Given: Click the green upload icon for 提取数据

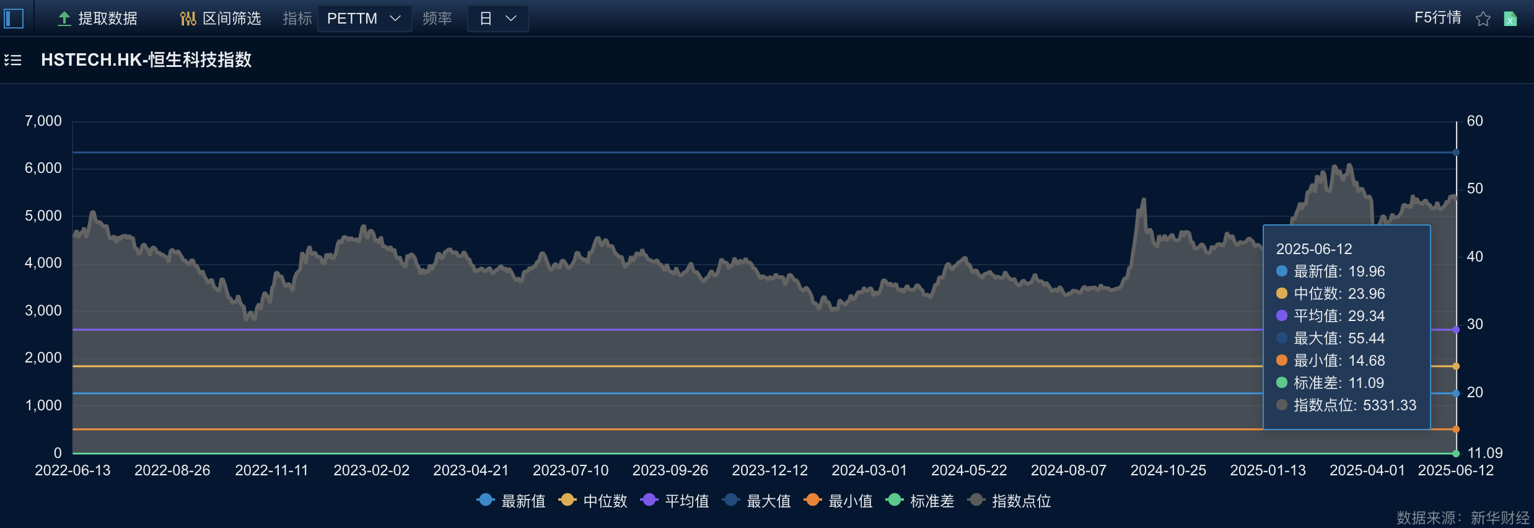Looking at the screenshot, I should pos(64,19).
